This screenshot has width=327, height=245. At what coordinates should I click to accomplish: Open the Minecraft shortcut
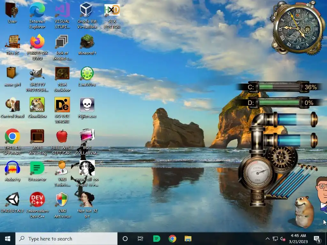point(87,45)
